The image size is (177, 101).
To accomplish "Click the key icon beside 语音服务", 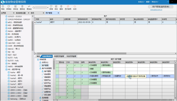I will (42, 77).
